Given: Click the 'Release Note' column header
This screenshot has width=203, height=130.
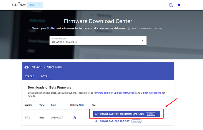Looking at the screenshot, I should tap(77, 105).
